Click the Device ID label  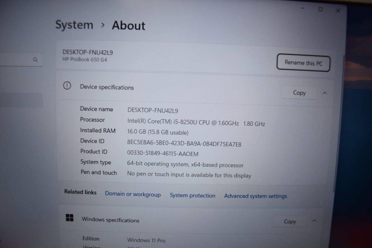click(x=92, y=141)
